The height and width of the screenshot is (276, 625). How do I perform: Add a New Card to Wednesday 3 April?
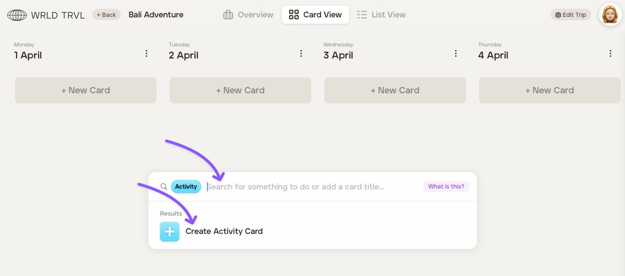[x=395, y=90]
